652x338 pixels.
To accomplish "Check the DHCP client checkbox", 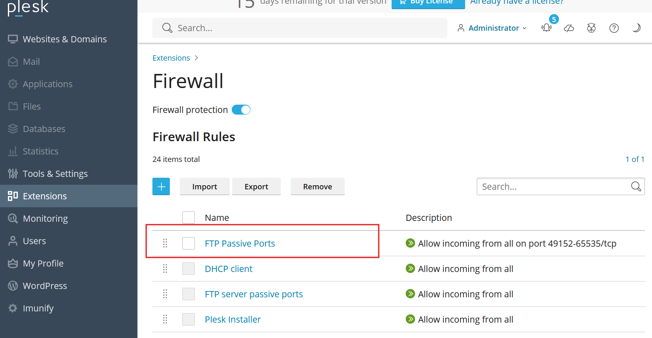I will click(x=189, y=269).
